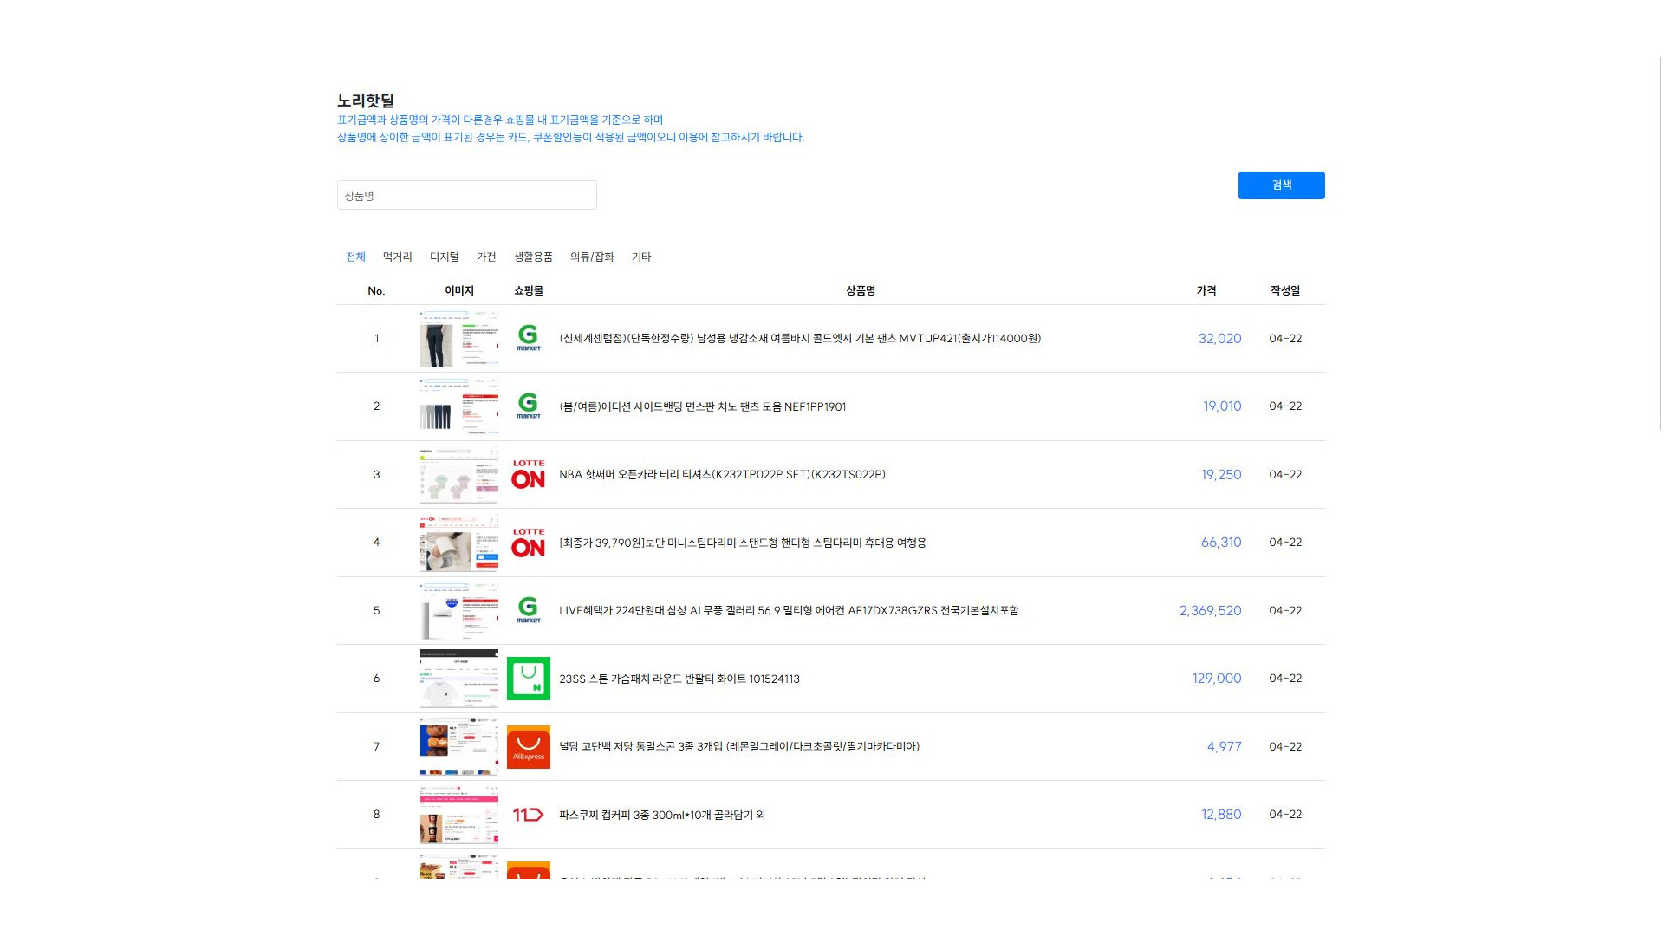Click the Lotte ON logo in row 4

[x=528, y=543]
